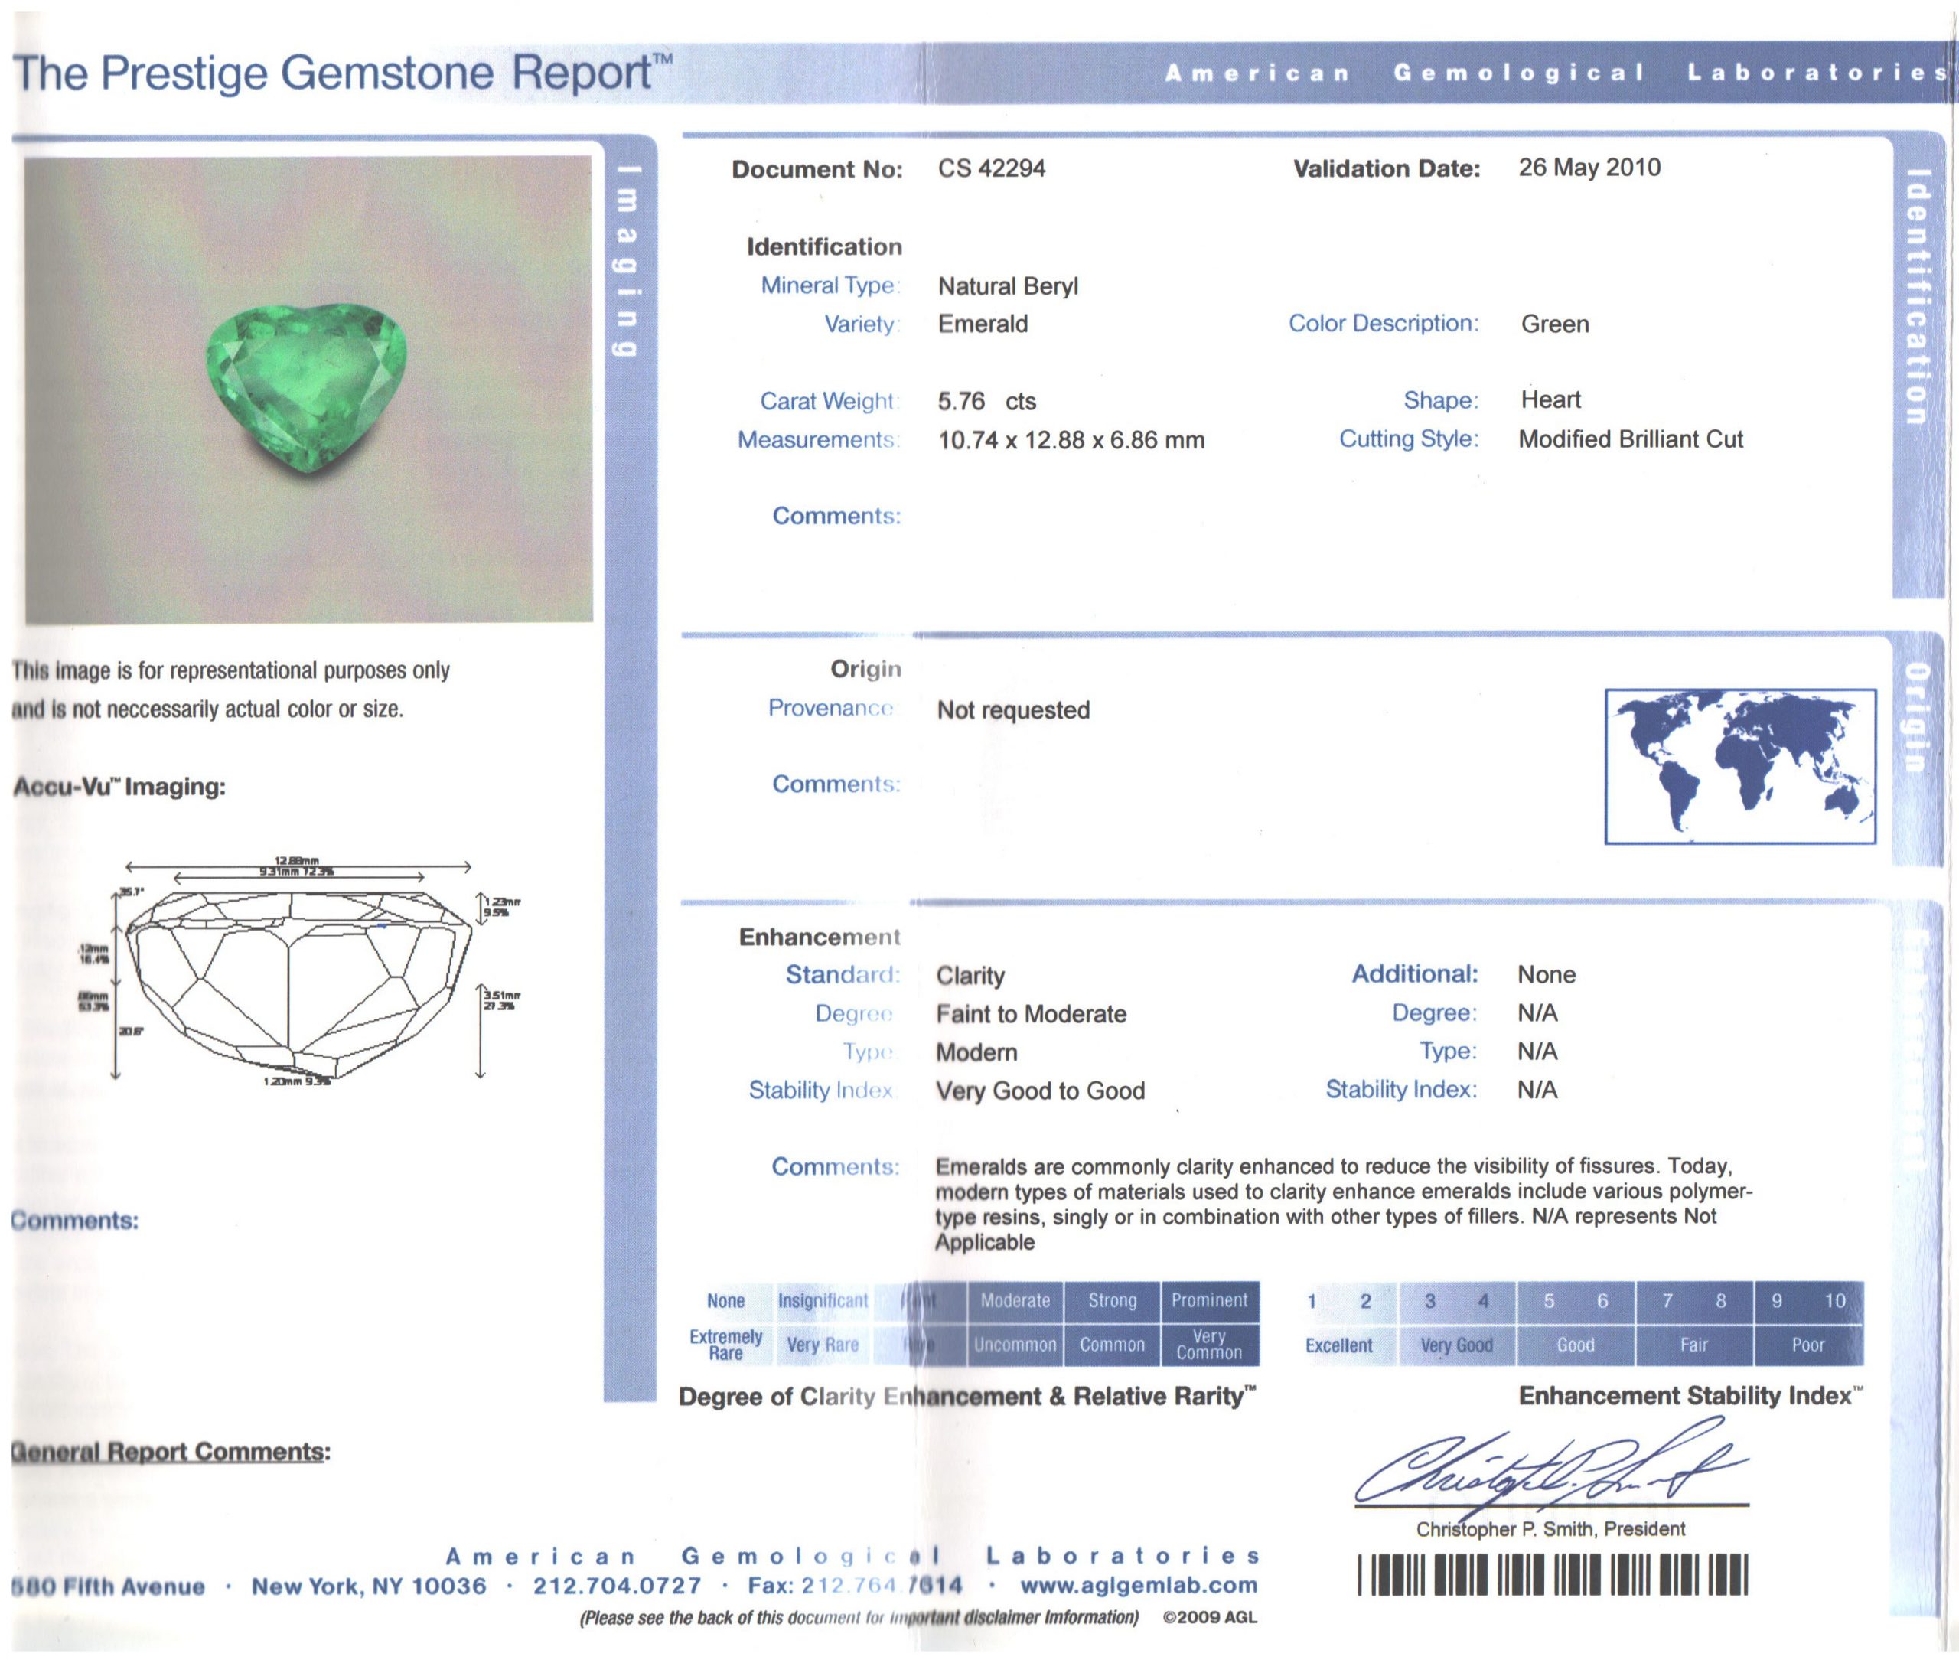Click the Strong cell in clarity scale
Image resolution: width=1959 pixels, height=1663 pixels.
[1113, 1301]
